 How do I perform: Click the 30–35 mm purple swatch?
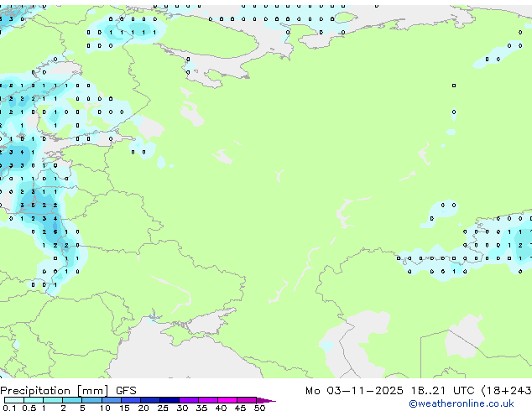tap(189, 400)
